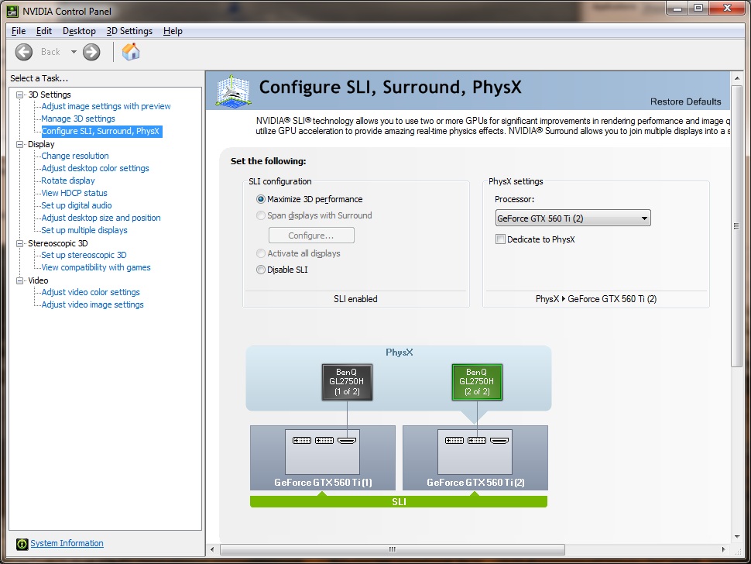Click the HDMI port on GTX 560 Ti (2)

(499, 440)
